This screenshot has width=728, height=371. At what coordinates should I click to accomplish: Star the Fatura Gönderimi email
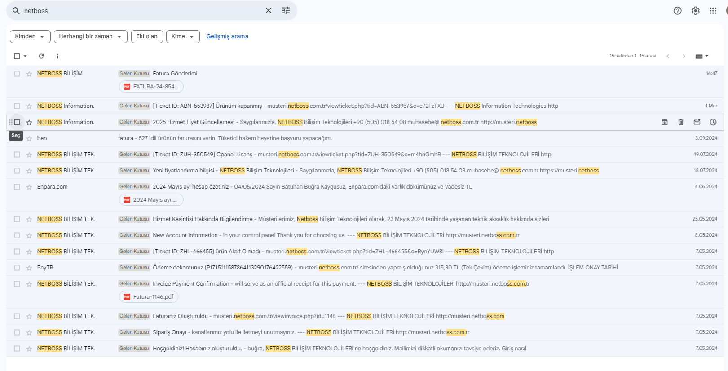(29, 74)
